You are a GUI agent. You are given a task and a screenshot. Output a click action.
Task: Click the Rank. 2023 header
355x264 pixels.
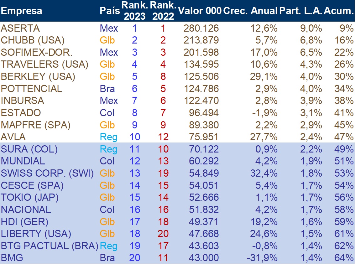(x=134, y=11)
